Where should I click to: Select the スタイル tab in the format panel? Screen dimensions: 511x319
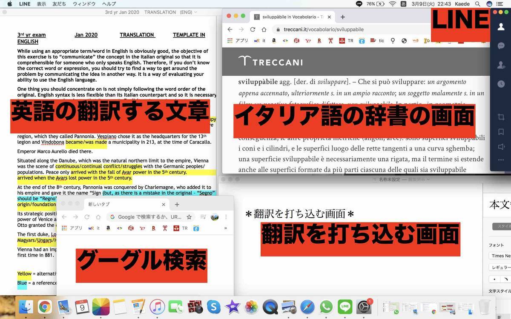click(502, 227)
